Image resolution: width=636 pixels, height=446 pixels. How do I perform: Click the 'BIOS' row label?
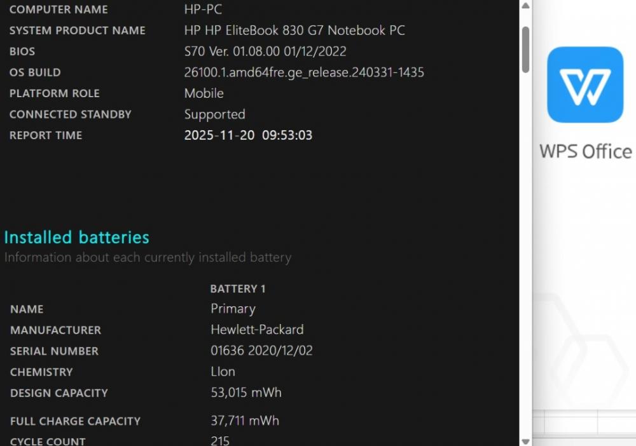pos(22,51)
